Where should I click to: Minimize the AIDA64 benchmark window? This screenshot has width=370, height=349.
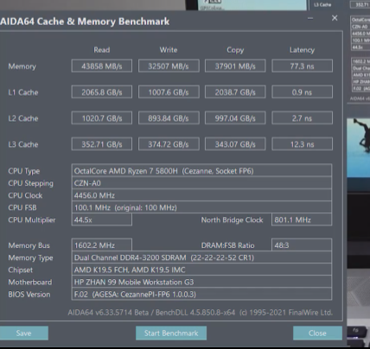click(x=310, y=18)
